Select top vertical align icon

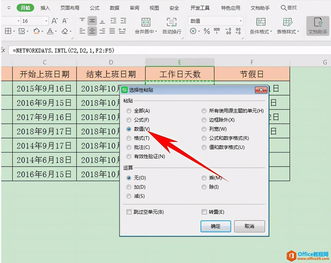pyautogui.click(x=82, y=20)
